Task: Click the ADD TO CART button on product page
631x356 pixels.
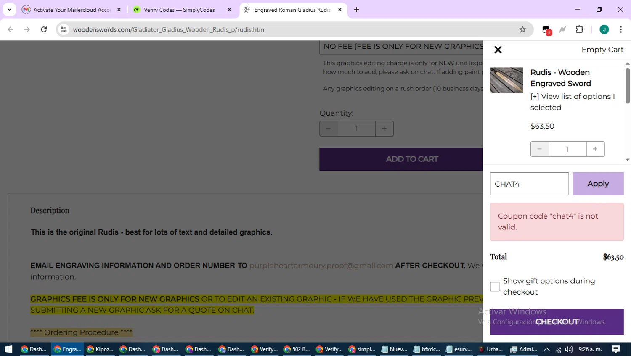Action: pos(401,159)
